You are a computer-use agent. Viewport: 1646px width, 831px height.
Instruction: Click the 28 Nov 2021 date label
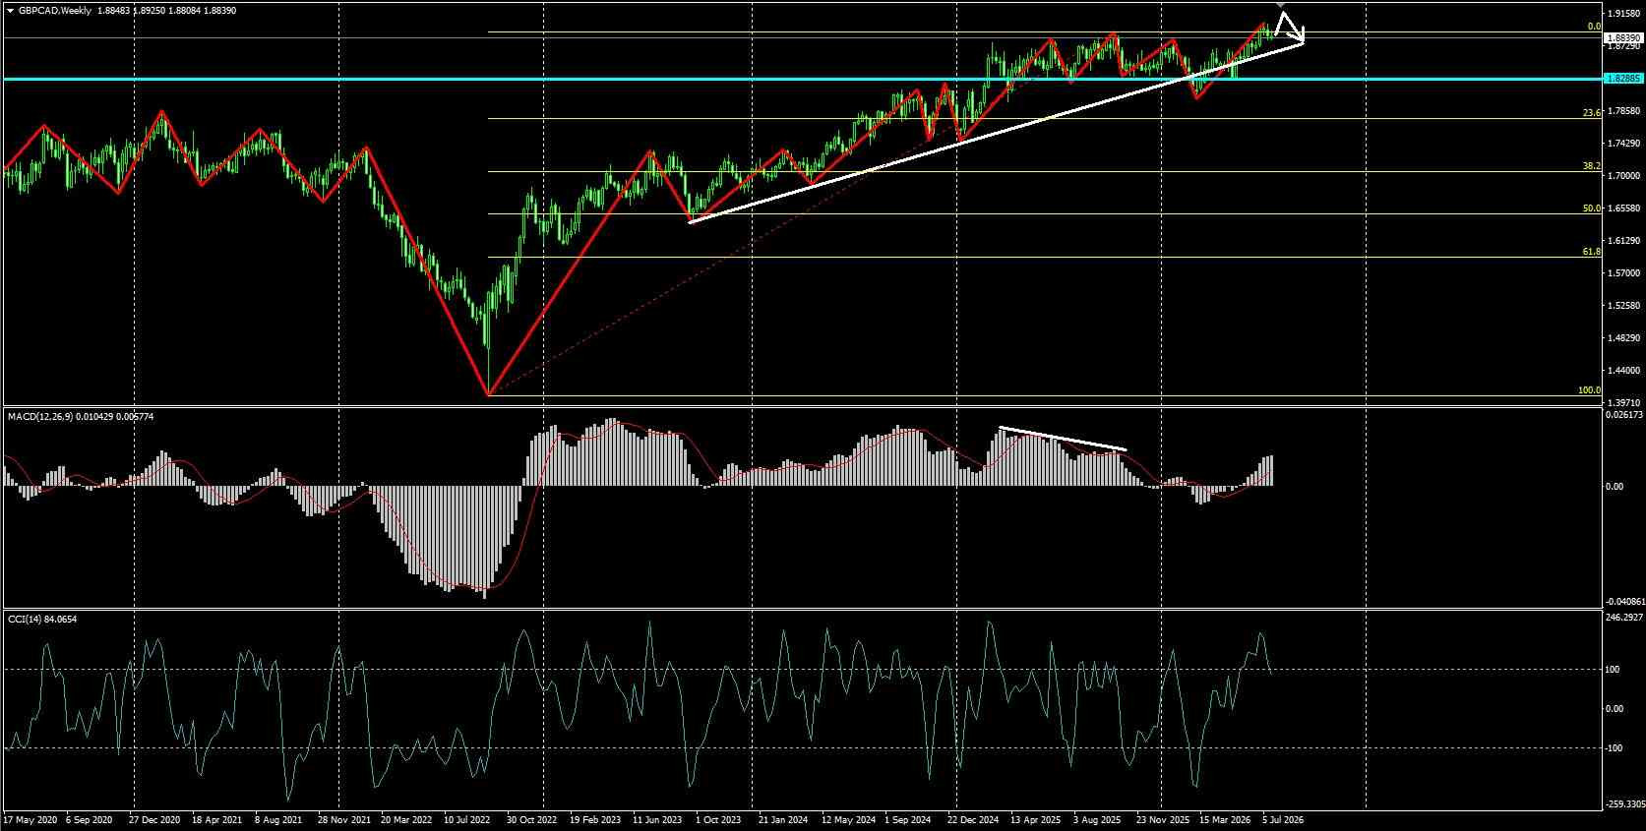click(x=345, y=819)
